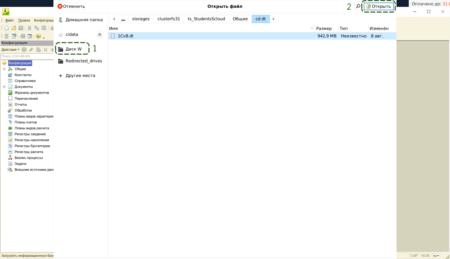Open the search magnifier in the file dialog
This screenshot has width=450, height=259.
pyautogui.click(x=358, y=6)
